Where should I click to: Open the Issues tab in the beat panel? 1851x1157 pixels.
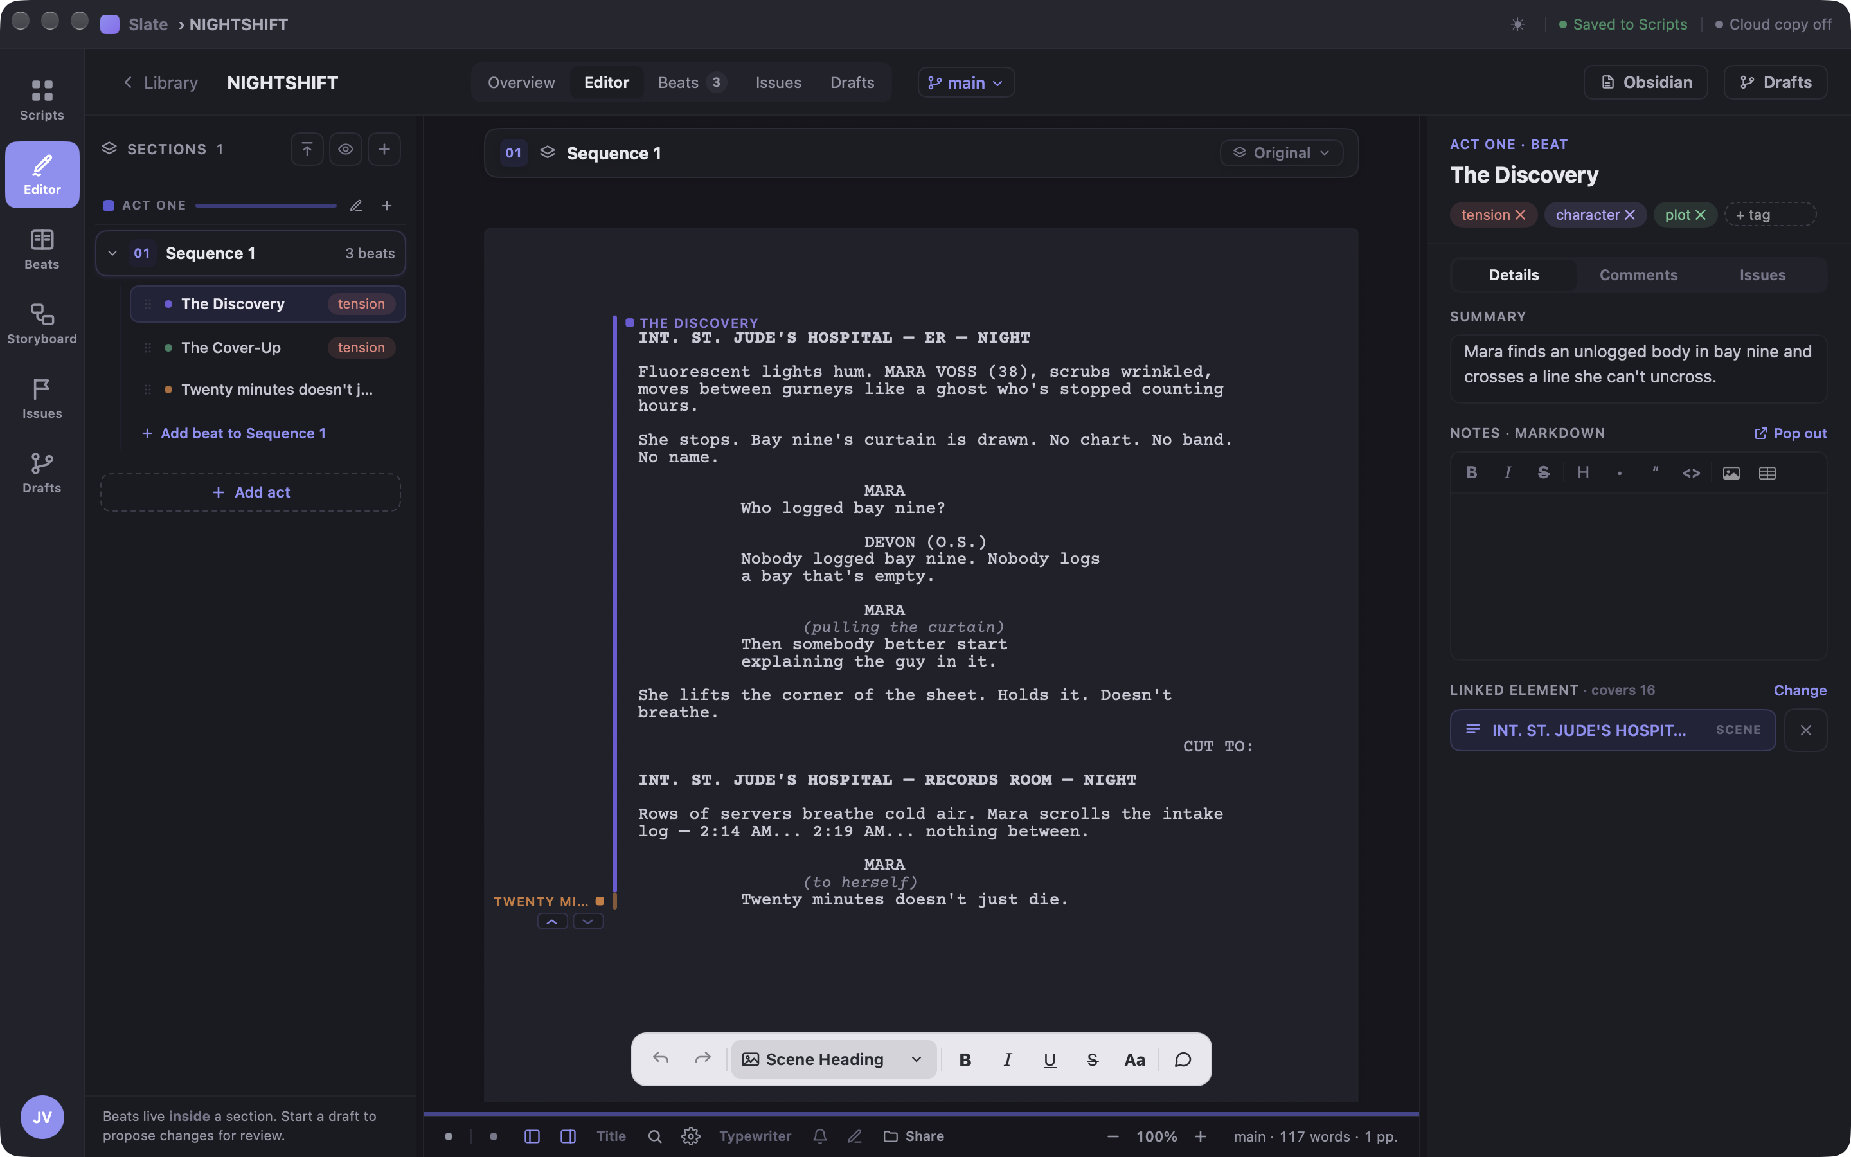click(x=1762, y=274)
